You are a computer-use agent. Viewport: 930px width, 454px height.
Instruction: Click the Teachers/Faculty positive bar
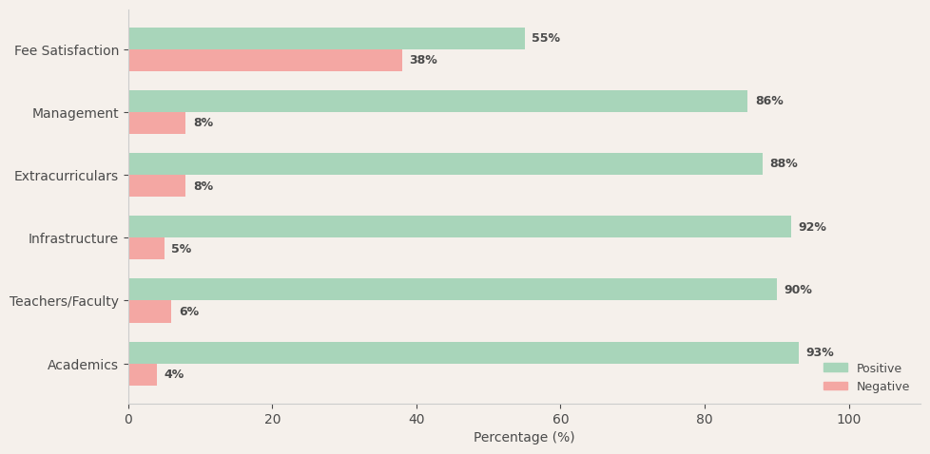click(453, 290)
